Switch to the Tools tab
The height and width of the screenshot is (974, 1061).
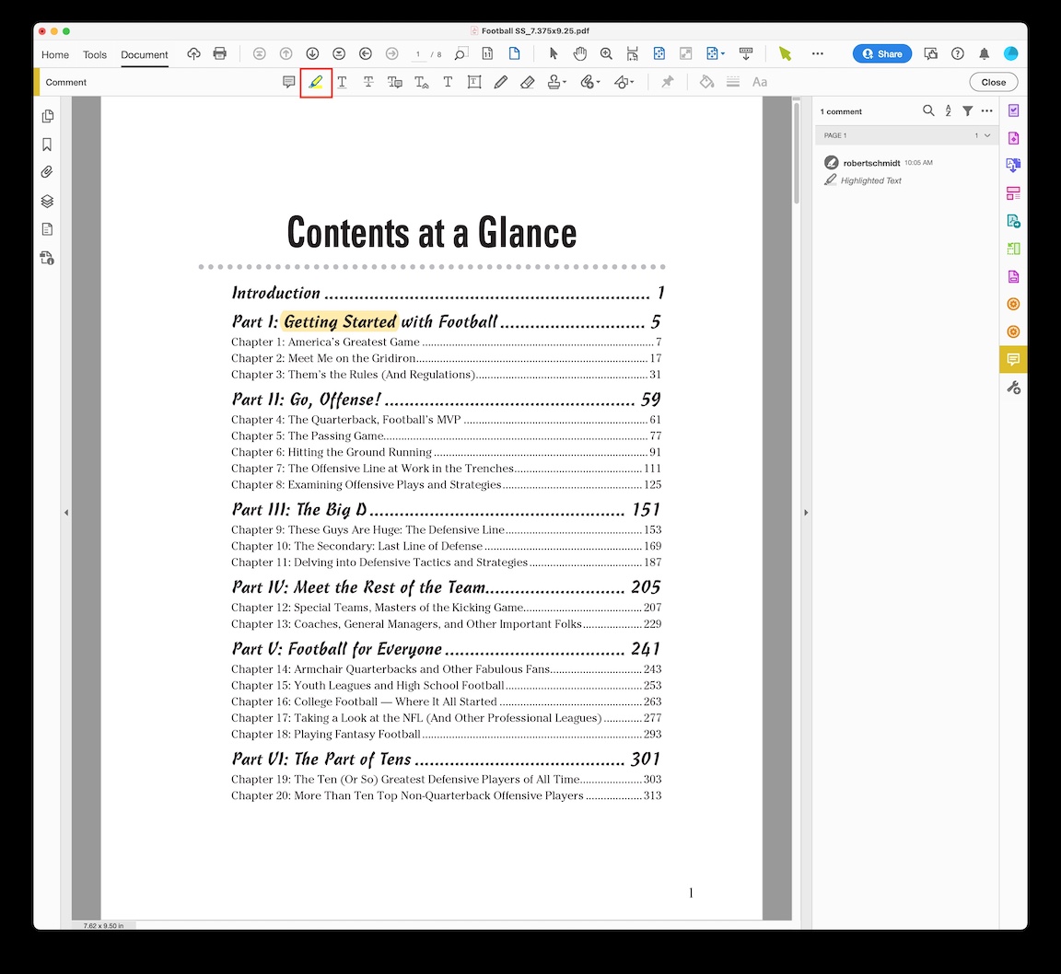click(95, 55)
